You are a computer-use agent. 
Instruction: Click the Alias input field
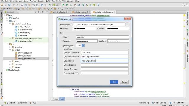(102, 37)
